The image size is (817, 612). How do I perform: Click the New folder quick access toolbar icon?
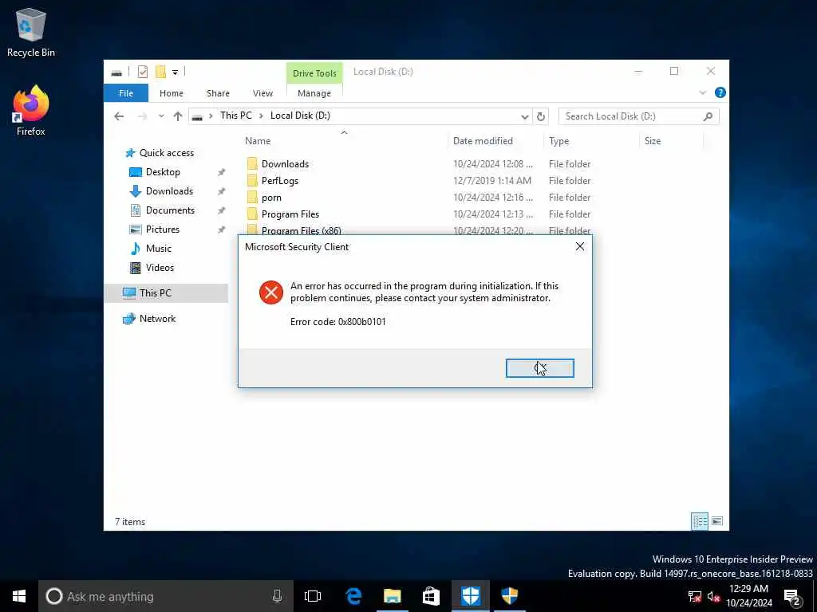point(160,72)
